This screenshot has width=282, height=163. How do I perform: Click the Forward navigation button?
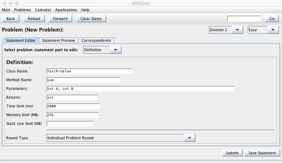coord(60,18)
